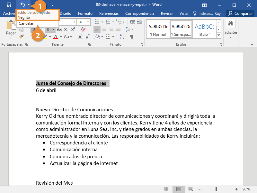Apply the Normal style
Image resolution: width=257 pixels, height=193 pixels.
[158, 30]
